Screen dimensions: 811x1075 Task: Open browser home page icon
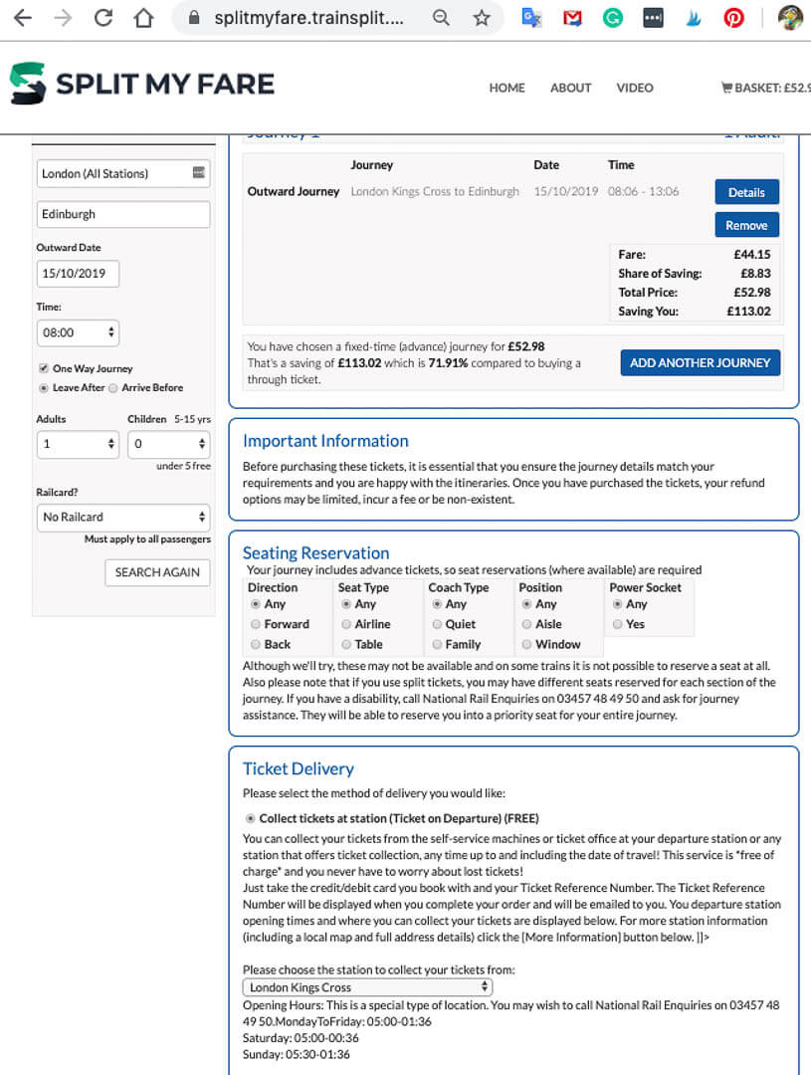(144, 18)
